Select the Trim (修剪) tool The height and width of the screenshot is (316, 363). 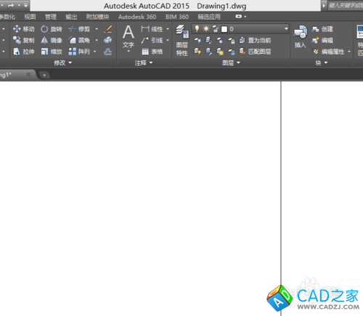[x=79, y=29]
